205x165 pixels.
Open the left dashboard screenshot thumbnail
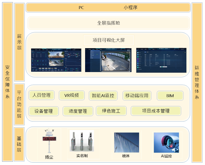56,60
